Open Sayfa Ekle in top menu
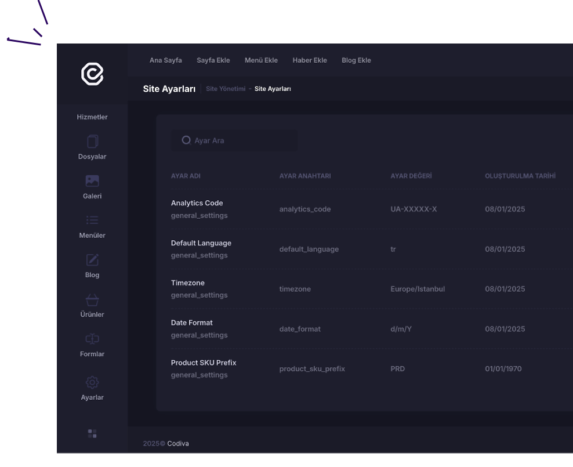The width and height of the screenshot is (573, 467). [213, 60]
